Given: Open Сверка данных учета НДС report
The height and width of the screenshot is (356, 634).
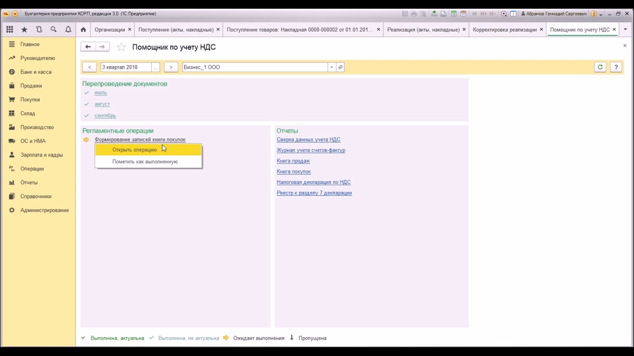Looking at the screenshot, I should click(309, 139).
